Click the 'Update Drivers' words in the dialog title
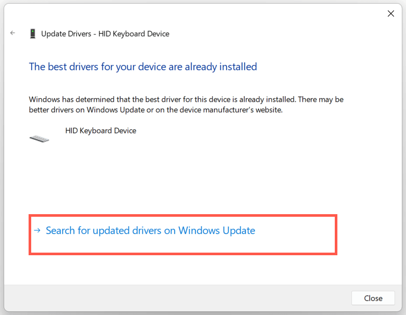Viewport: 406px width, 315px height. 65,34
